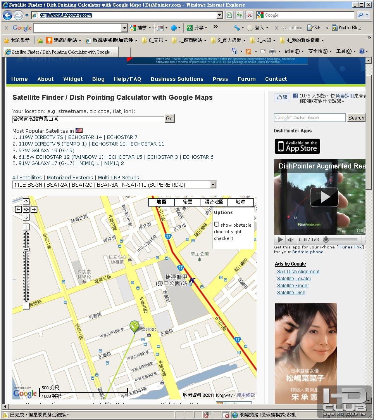Viewport: 374px width, 420px height.
Task: Click the Print printer icon
Action: [272, 51]
